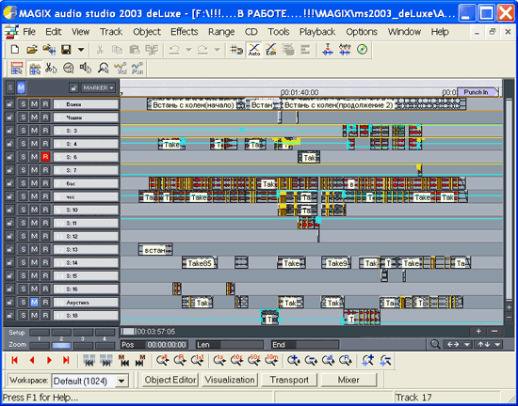Viewport: 518px width, 406px height.
Task: Open the undo history dropdown arrow
Action: (x=188, y=50)
